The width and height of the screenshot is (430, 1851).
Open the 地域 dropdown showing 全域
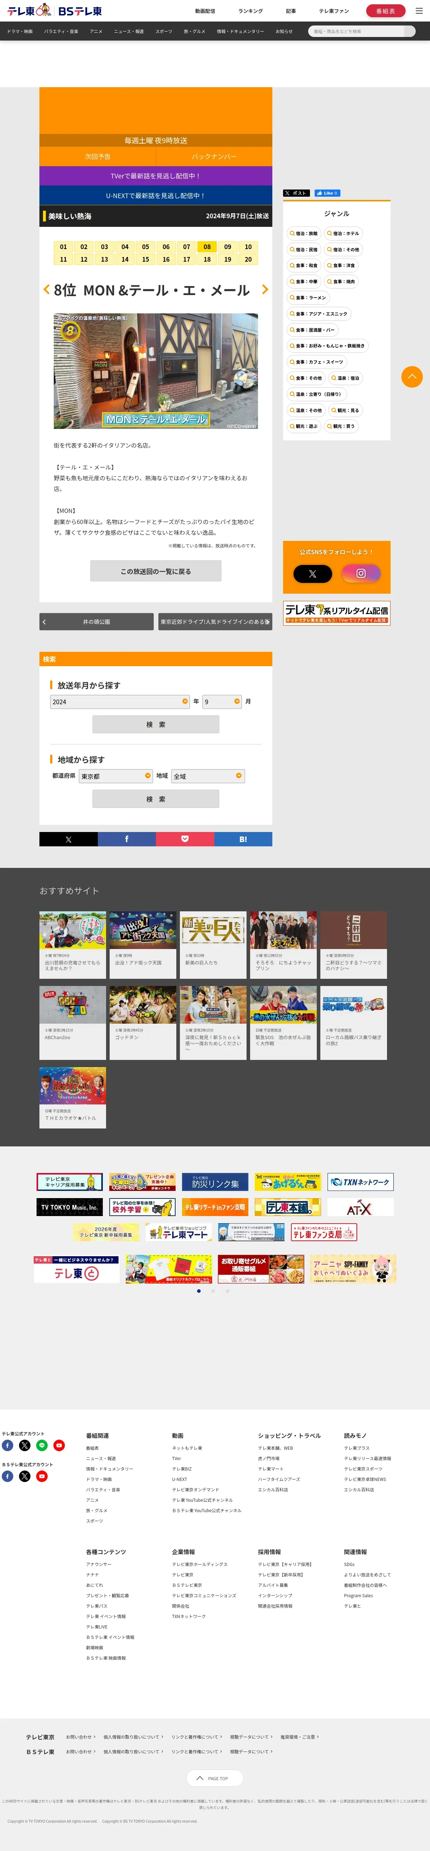point(208,776)
